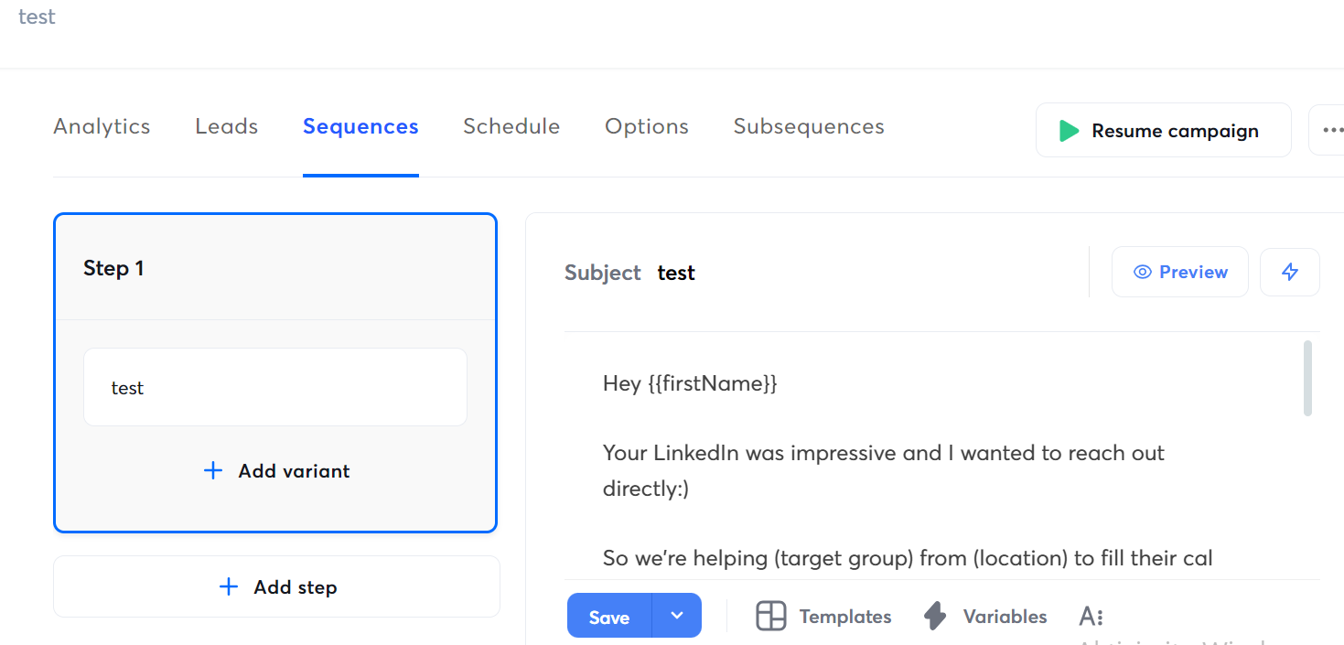Click the AI text assistant icon
The height and width of the screenshot is (645, 1344).
[1091, 616]
